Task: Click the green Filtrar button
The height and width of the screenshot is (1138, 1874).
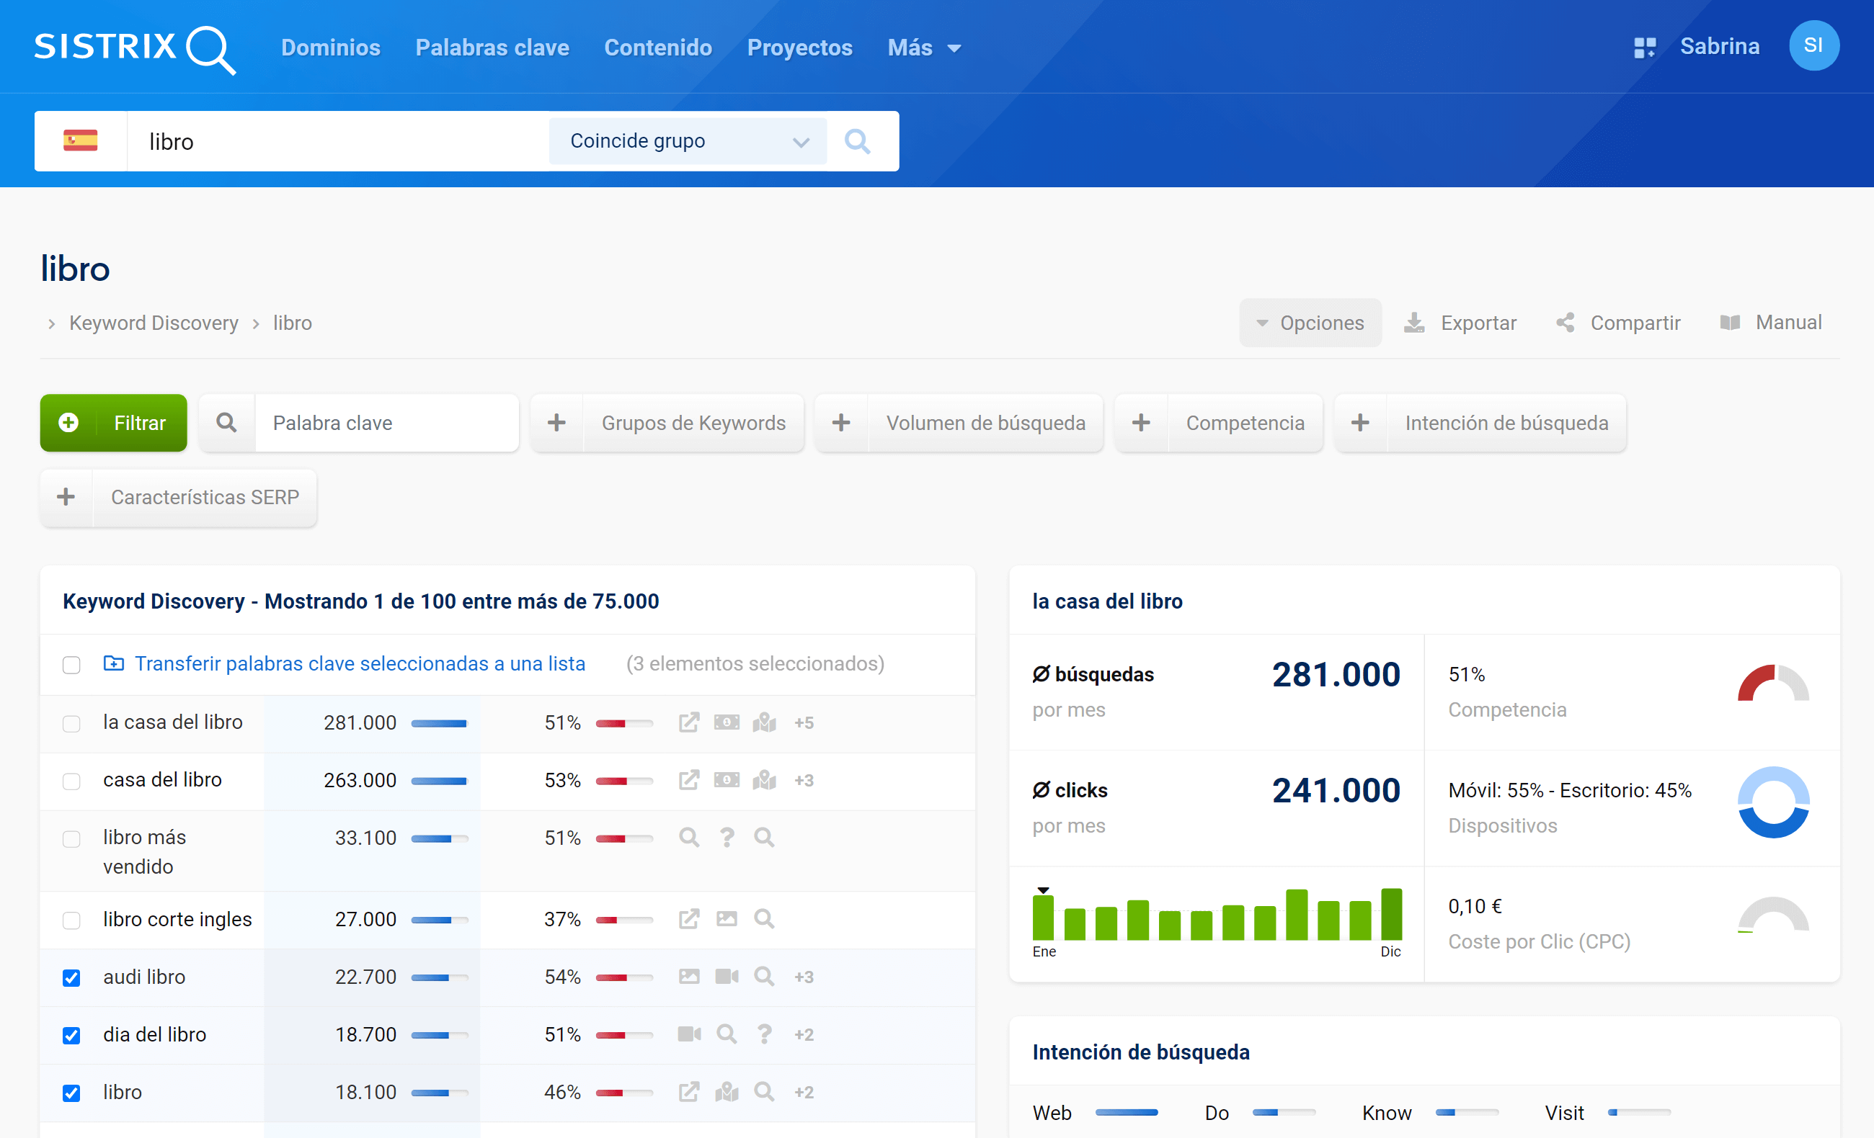Action: coord(113,424)
